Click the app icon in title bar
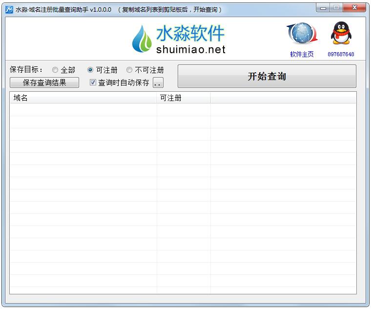 [9, 9]
